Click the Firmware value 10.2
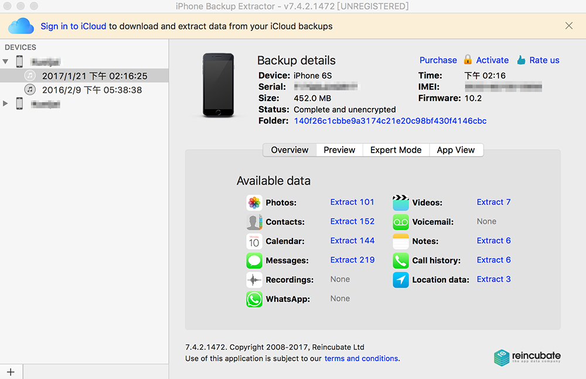This screenshot has height=379, width=586. click(473, 98)
